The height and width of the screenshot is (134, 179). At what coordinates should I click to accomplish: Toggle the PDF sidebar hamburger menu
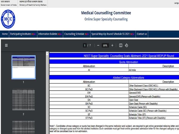click(6, 45)
